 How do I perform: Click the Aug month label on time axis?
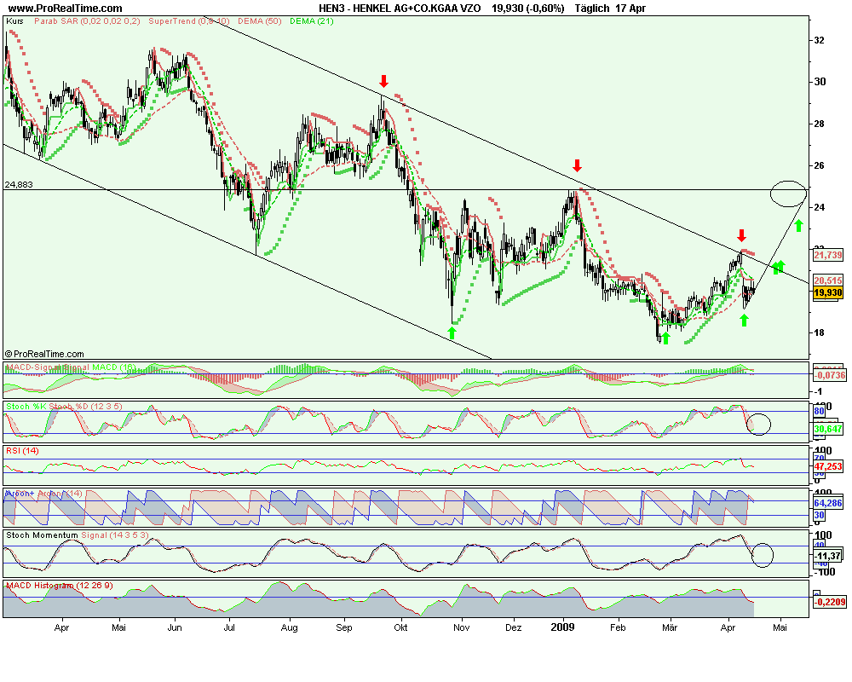click(x=289, y=627)
